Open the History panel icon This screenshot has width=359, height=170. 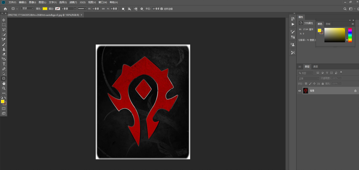coord(293,19)
